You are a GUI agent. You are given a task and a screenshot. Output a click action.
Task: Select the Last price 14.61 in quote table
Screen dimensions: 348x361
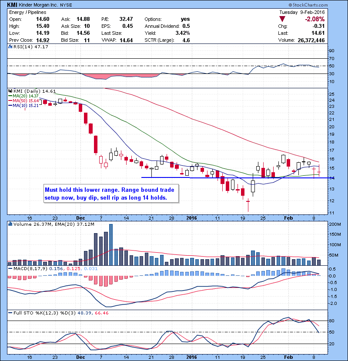coord(318,33)
